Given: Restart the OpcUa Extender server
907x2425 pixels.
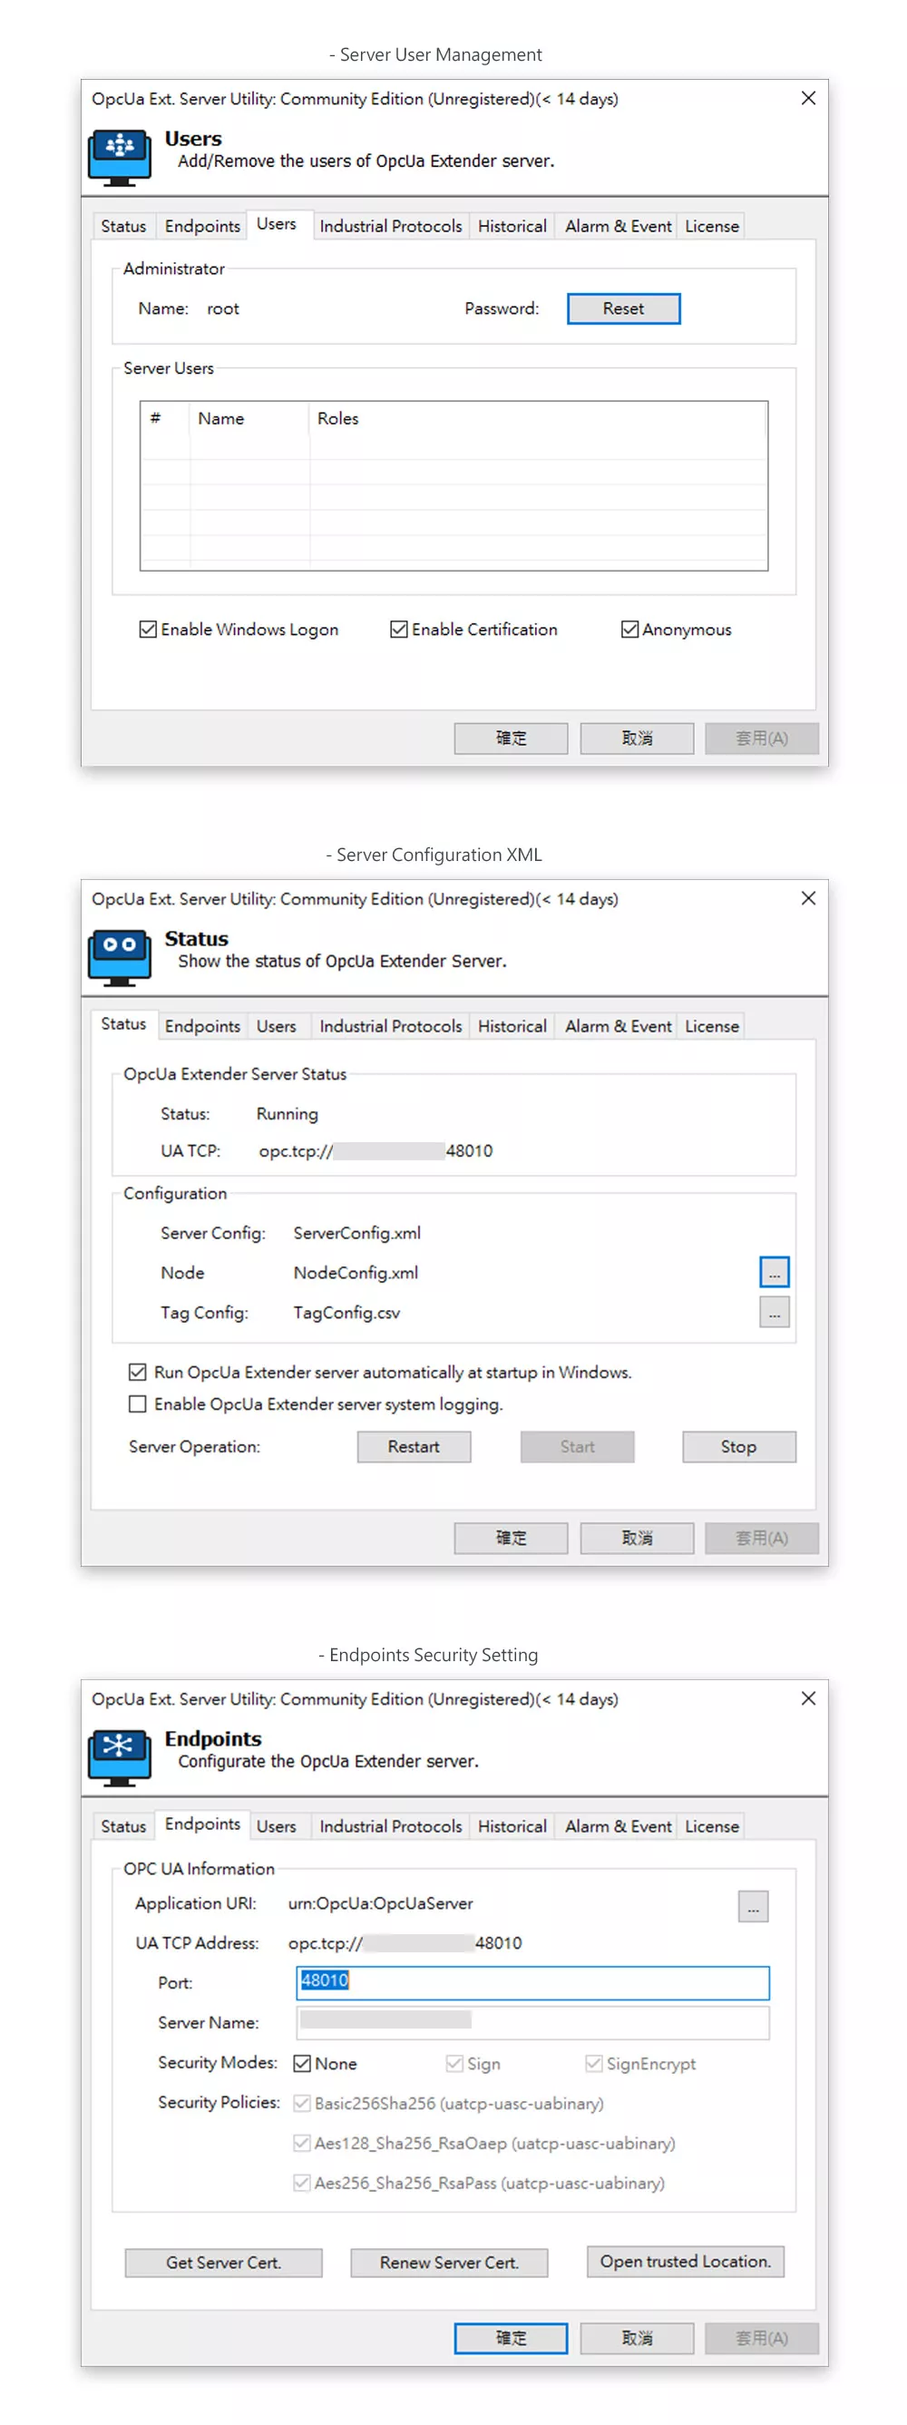Looking at the screenshot, I should coord(413,1446).
